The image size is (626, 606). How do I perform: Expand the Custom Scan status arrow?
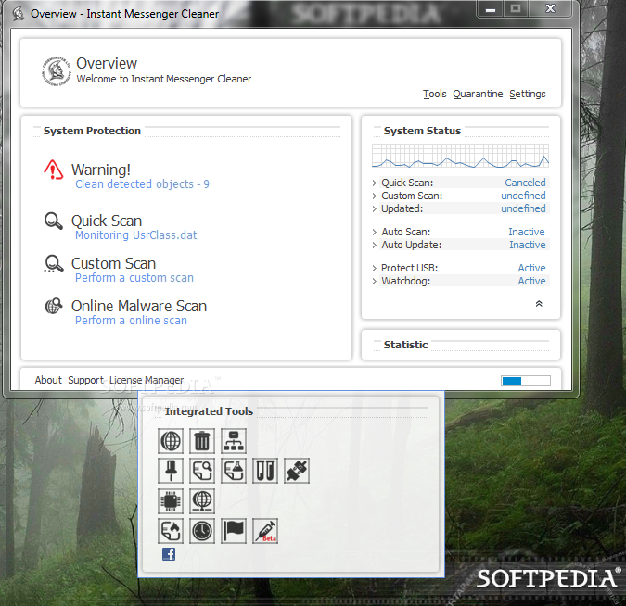[375, 196]
